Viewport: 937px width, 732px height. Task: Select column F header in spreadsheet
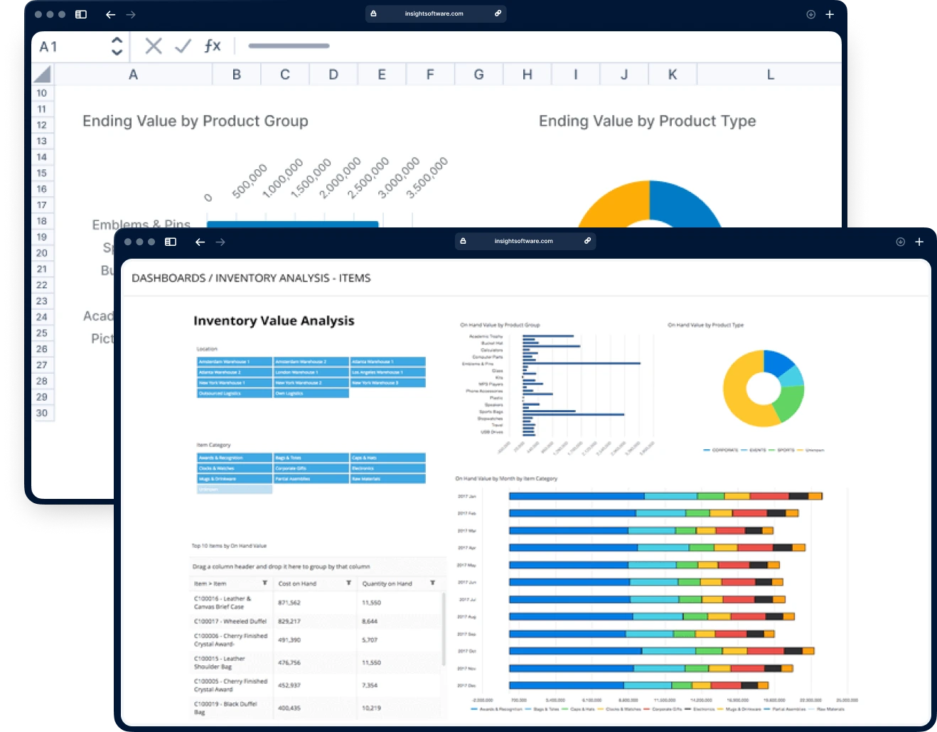point(430,75)
